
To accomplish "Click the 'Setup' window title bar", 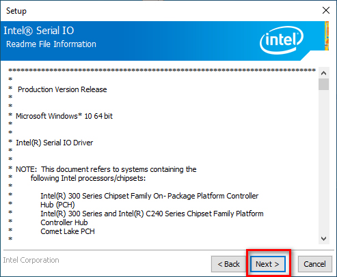I will tap(159, 10).
